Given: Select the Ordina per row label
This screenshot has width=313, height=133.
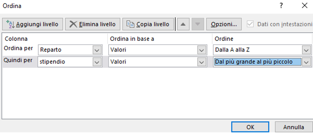Looking at the screenshot, I should (18, 48).
